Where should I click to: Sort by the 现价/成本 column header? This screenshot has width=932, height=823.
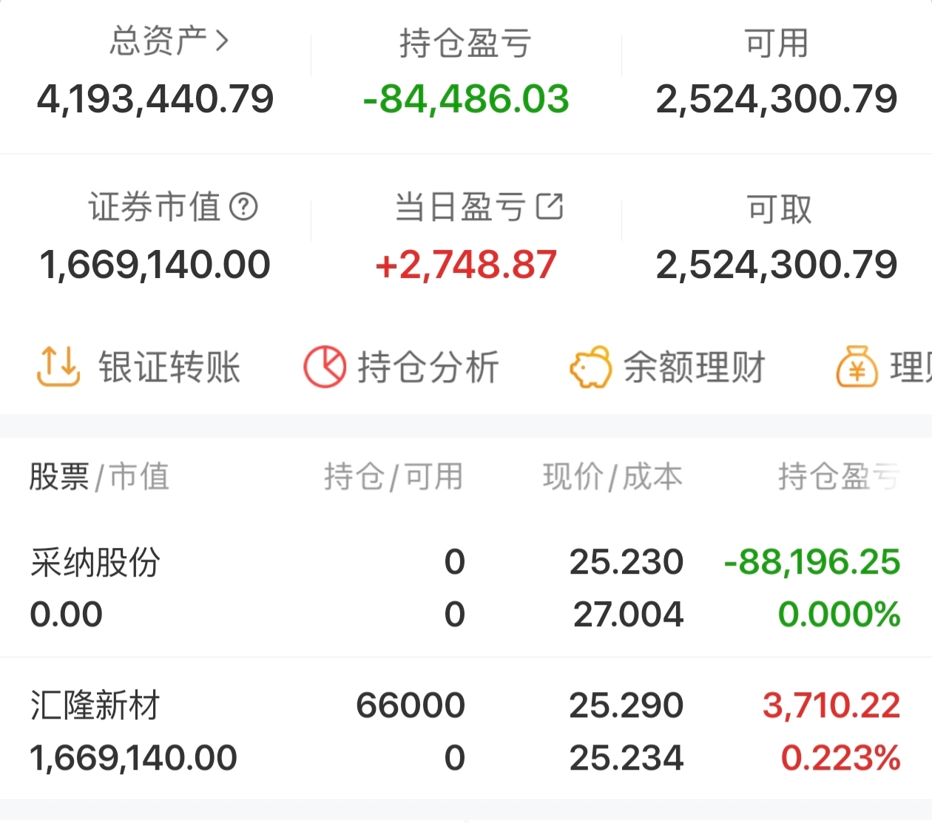612,477
